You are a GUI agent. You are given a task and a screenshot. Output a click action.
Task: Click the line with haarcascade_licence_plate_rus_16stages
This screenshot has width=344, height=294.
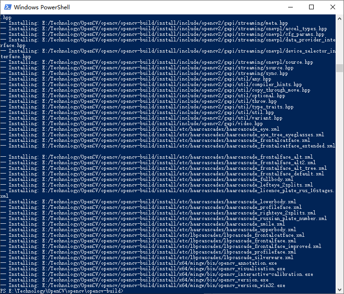pos(168,190)
